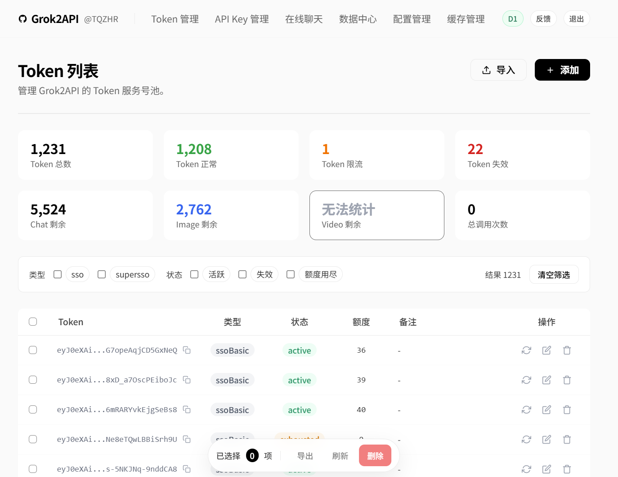Click the red 删除 bulk delete button
This screenshot has height=477, width=618.
[x=375, y=456]
